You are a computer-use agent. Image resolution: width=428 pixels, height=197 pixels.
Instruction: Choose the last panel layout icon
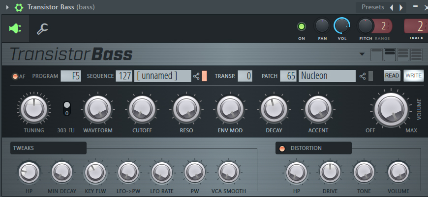click(x=416, y=54)
